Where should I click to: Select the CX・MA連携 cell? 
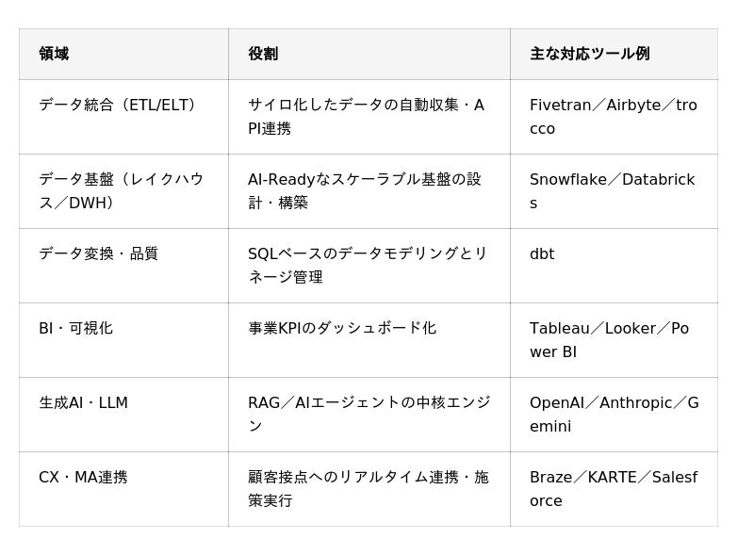pos(123,489)
